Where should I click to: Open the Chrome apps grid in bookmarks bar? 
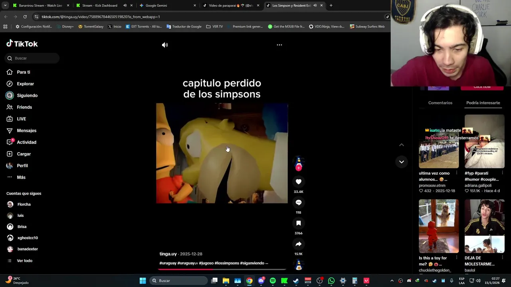[x=5, y=27]
